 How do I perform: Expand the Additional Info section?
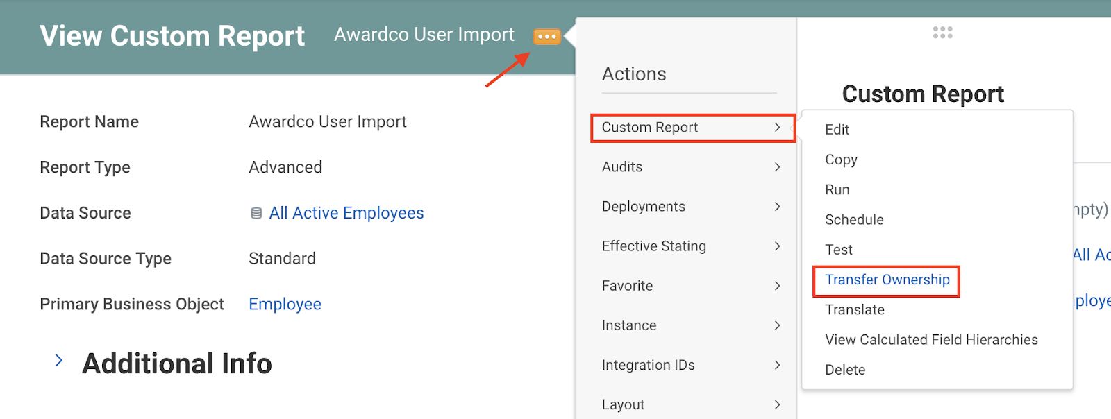pyautogui.click(x=59, y=361)
